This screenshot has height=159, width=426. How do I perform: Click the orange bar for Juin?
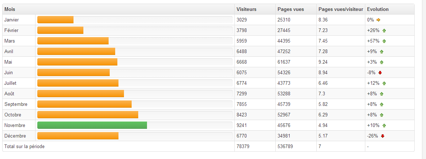tap(73, 72)
